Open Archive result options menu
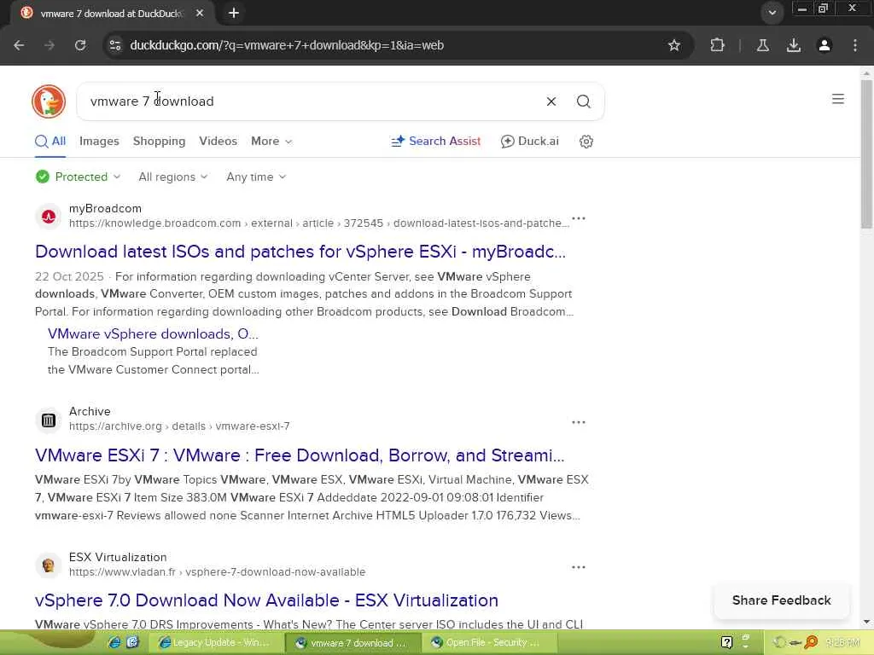The height and width of the screenshot is (655, 874). [x=579, y=422]
